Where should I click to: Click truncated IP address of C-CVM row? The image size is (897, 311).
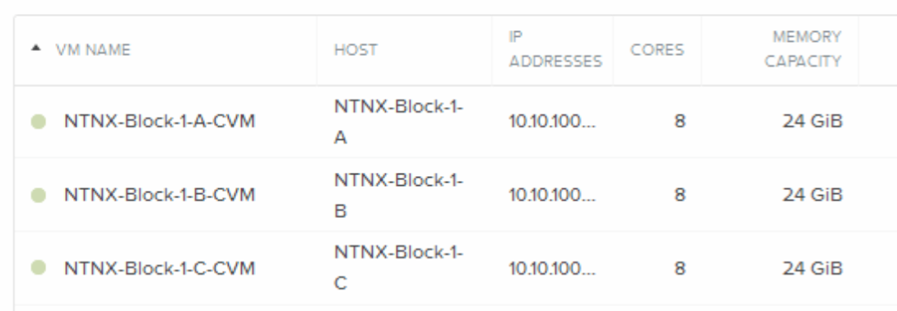[x=553, y=268]
